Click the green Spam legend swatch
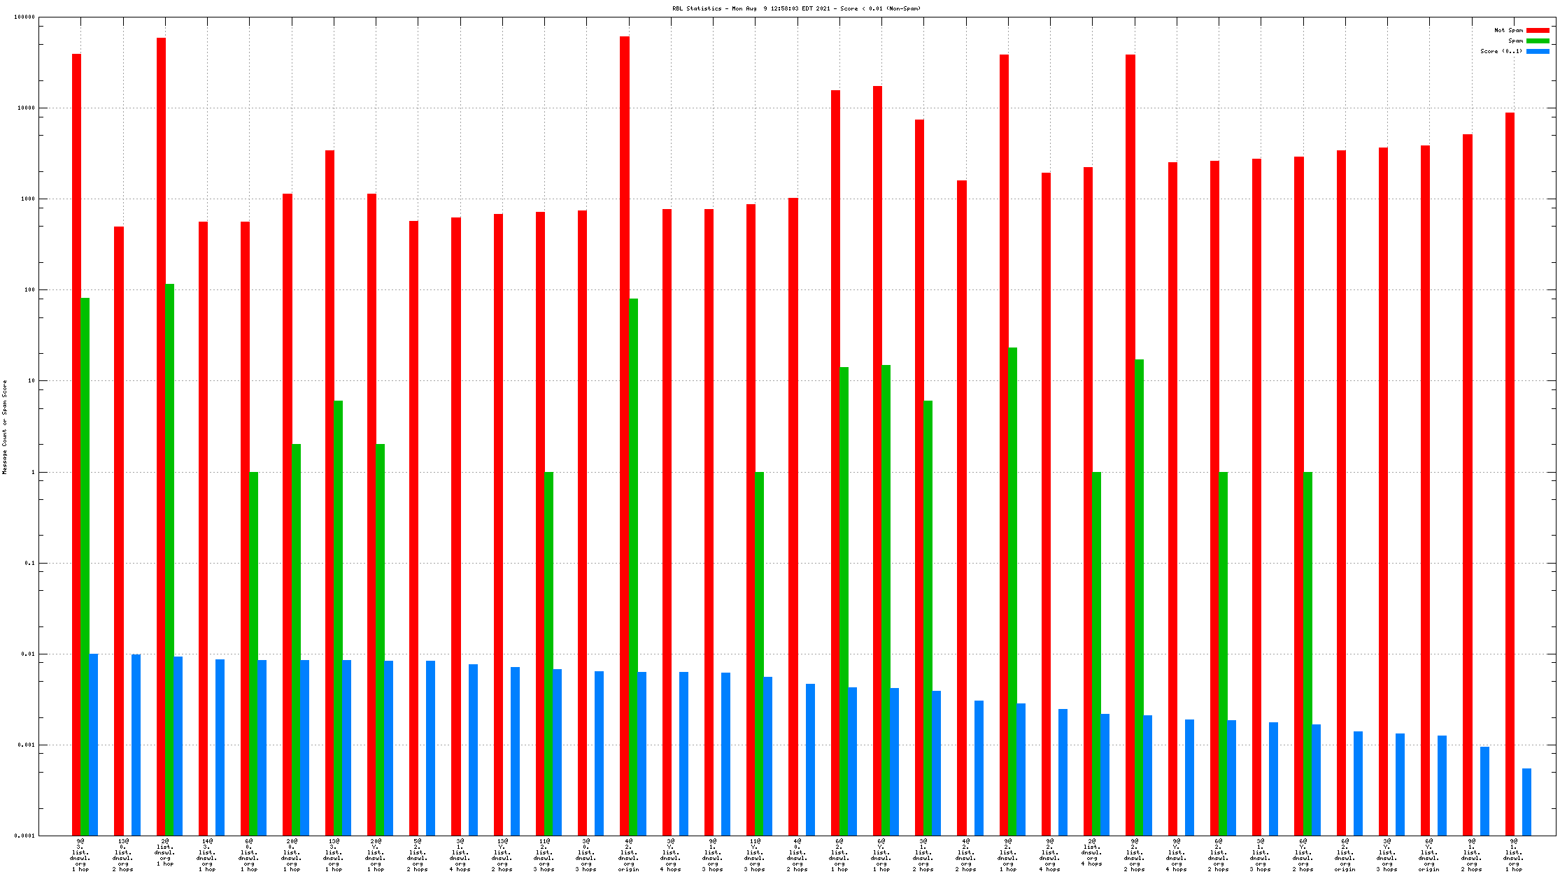This screenshot has width=1567, height=881. point(1537,41)
